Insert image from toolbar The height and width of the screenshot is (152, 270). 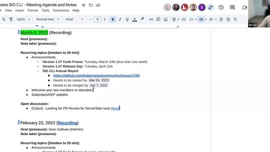pyautogui.click(x=165, y=19)
